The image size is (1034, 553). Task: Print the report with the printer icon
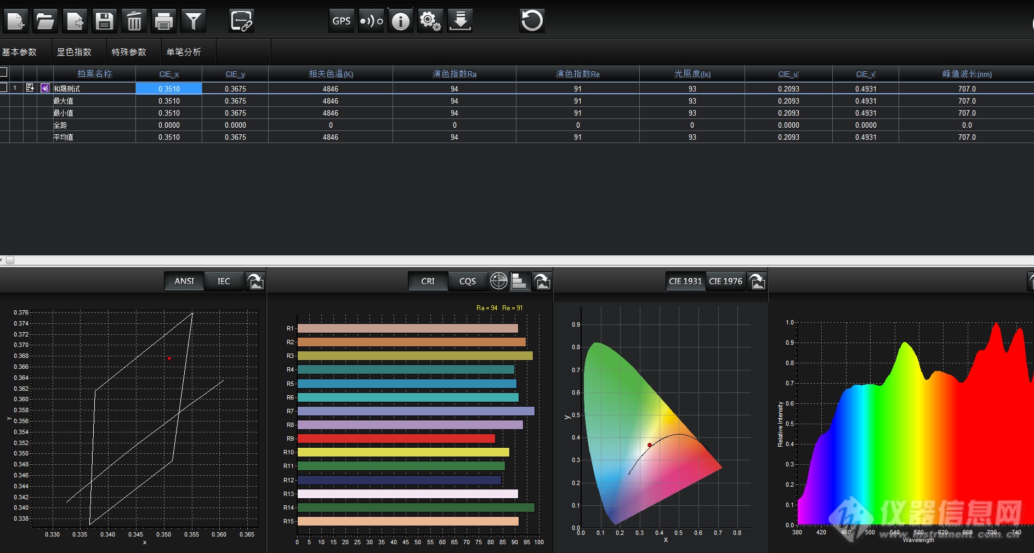[164, 21]
